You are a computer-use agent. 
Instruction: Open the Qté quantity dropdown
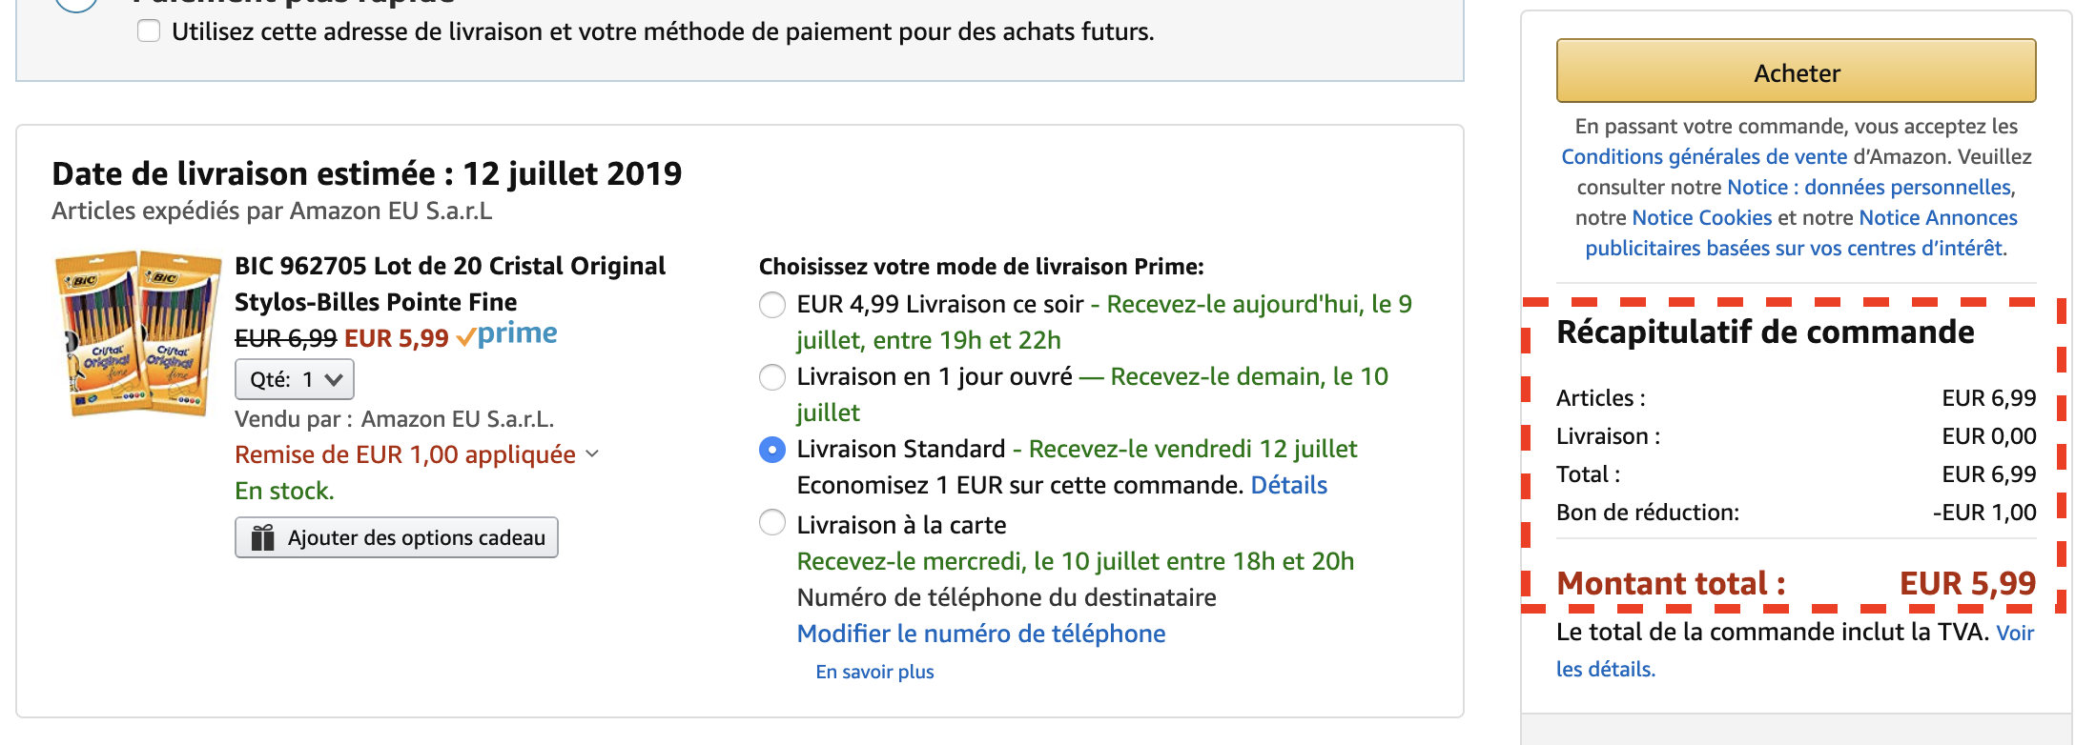[295, 379]
